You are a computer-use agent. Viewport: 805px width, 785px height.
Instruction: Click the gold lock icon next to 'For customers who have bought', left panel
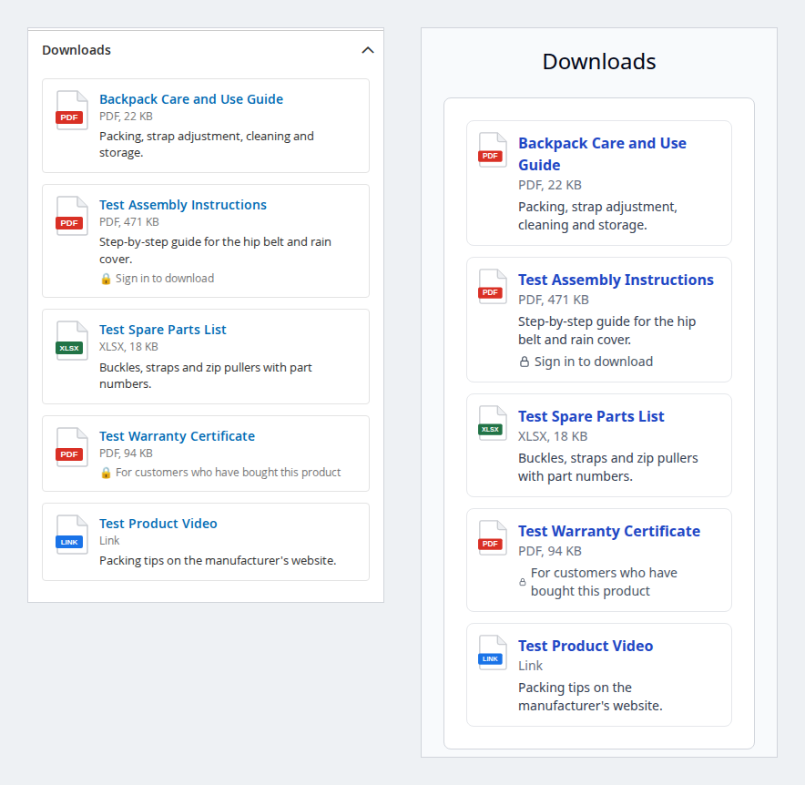106,473
